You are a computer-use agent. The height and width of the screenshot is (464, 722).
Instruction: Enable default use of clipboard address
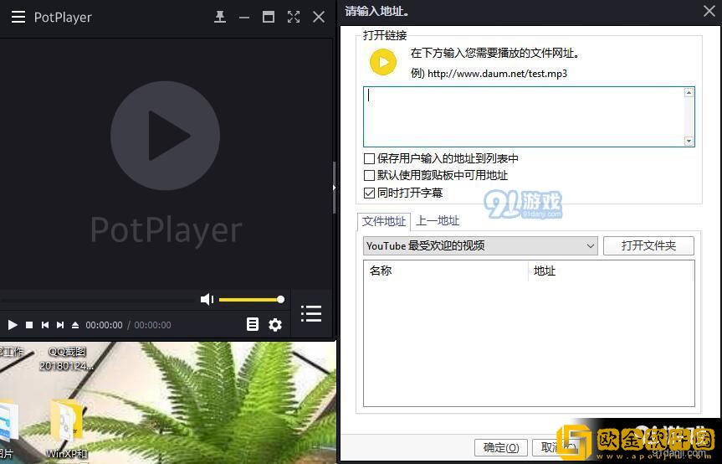pyautogui.click(x=369, y=176)
